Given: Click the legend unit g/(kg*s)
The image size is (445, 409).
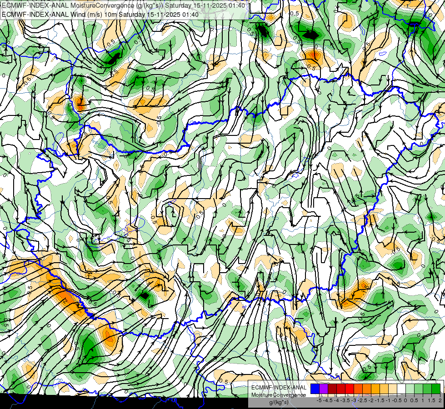Looking at the screenshot, I should click(x=279, y=402).
